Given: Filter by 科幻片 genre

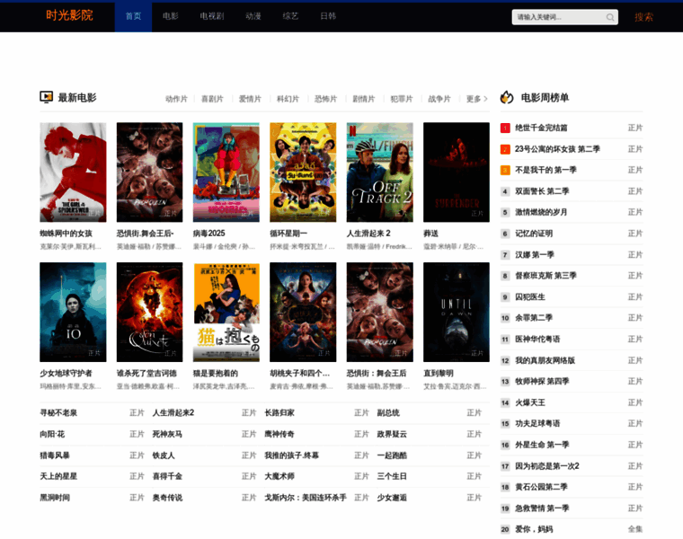Looking at the screenshot, I should coord(288,99).
